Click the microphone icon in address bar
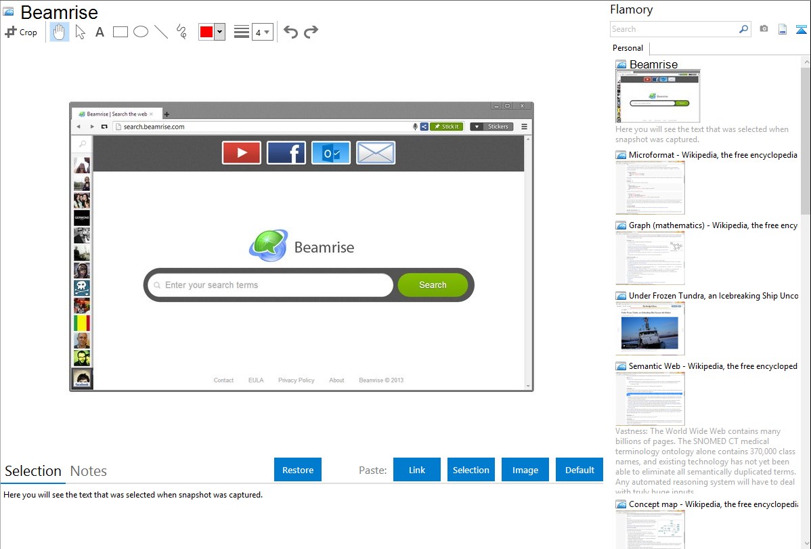Screen dimensions: 811x549 (x=415, y=127)
